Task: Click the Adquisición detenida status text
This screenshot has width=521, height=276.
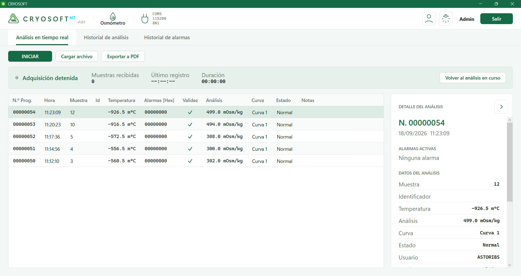Action: pos(50,78)
